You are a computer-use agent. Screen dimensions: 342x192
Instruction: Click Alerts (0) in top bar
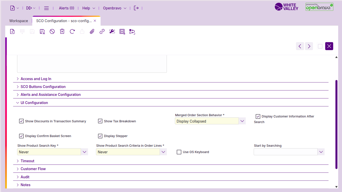66,8
